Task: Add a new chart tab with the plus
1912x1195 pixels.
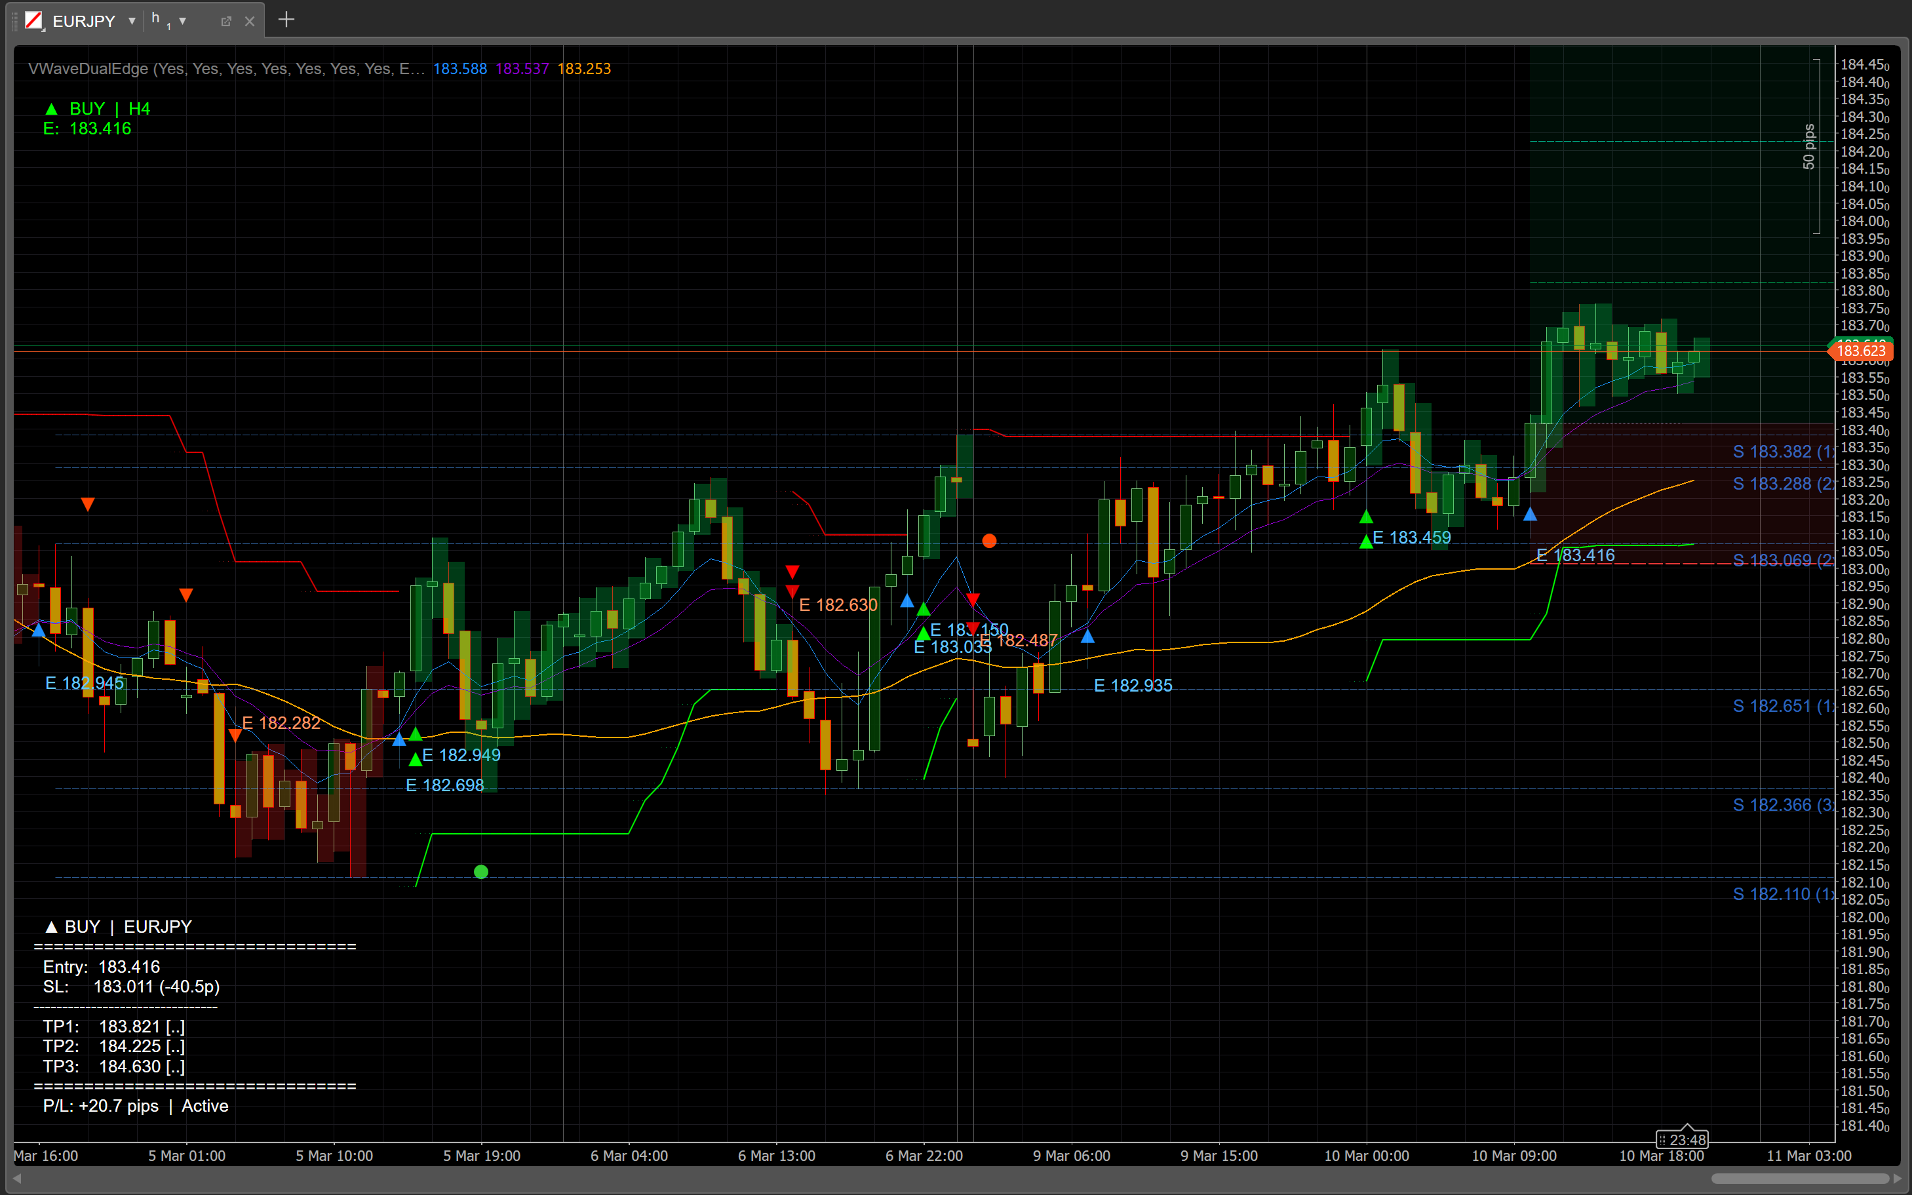Action: tap(286, 20)
